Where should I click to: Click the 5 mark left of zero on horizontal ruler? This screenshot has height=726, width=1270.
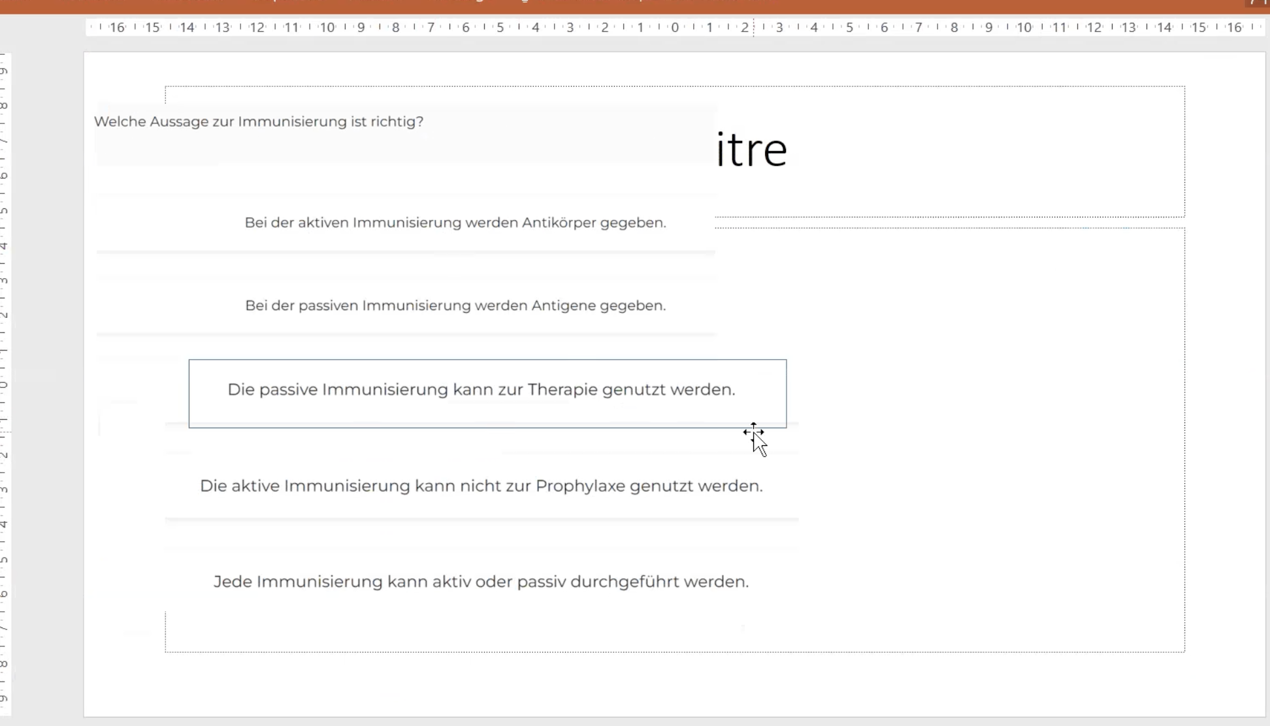pyautogui.click(x=500, y=27)
